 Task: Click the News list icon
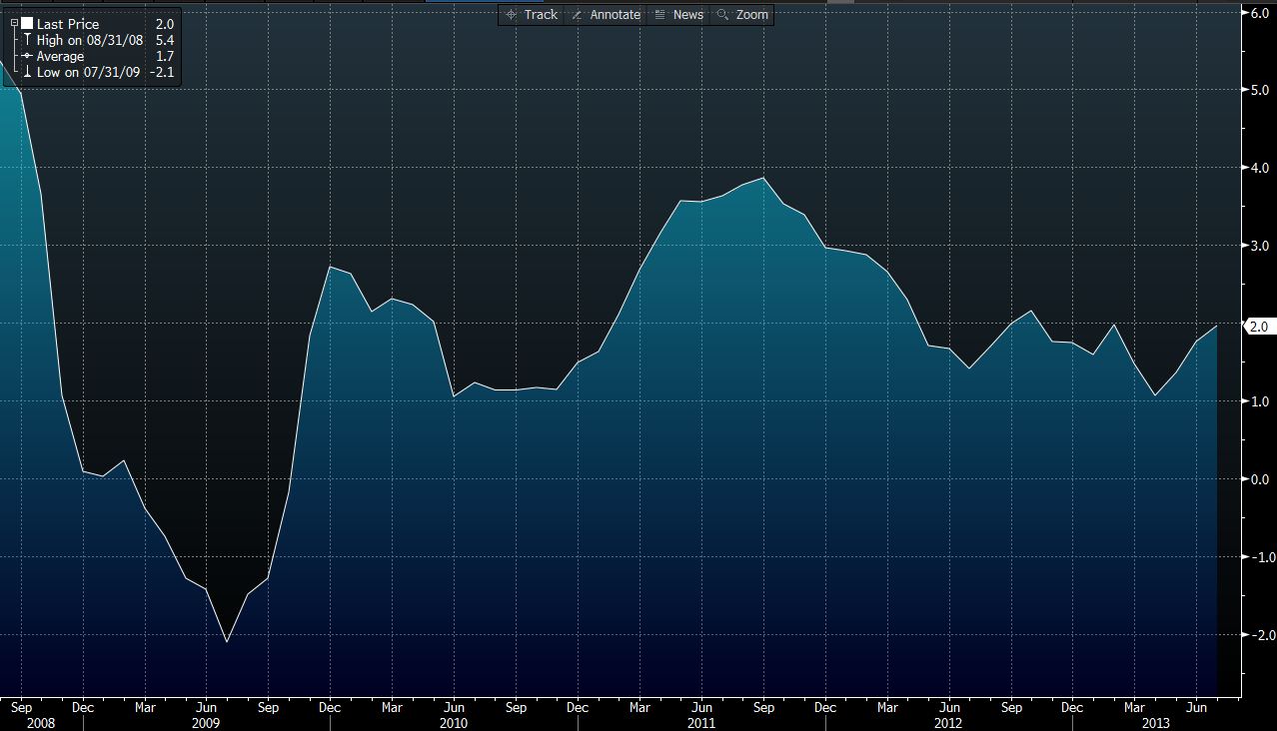coord(660,15)
